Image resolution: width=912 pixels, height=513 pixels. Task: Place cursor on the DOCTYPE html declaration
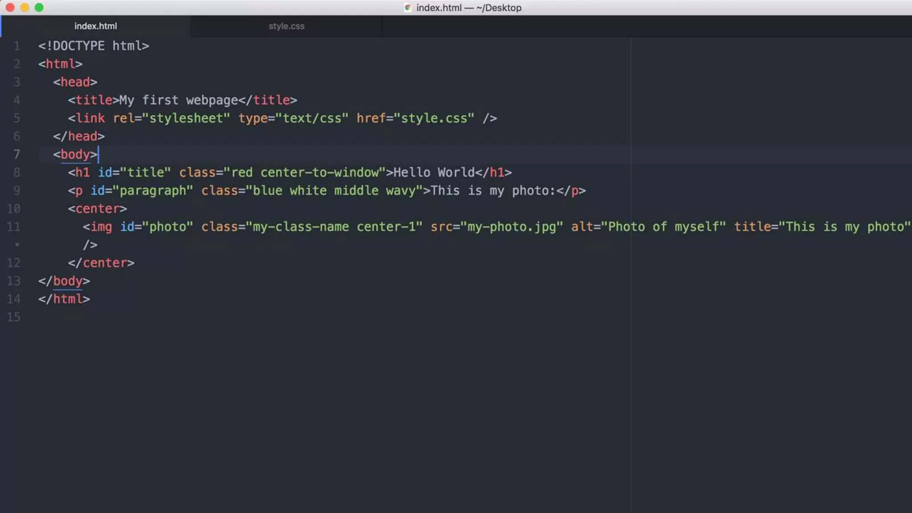click(94, 46)
